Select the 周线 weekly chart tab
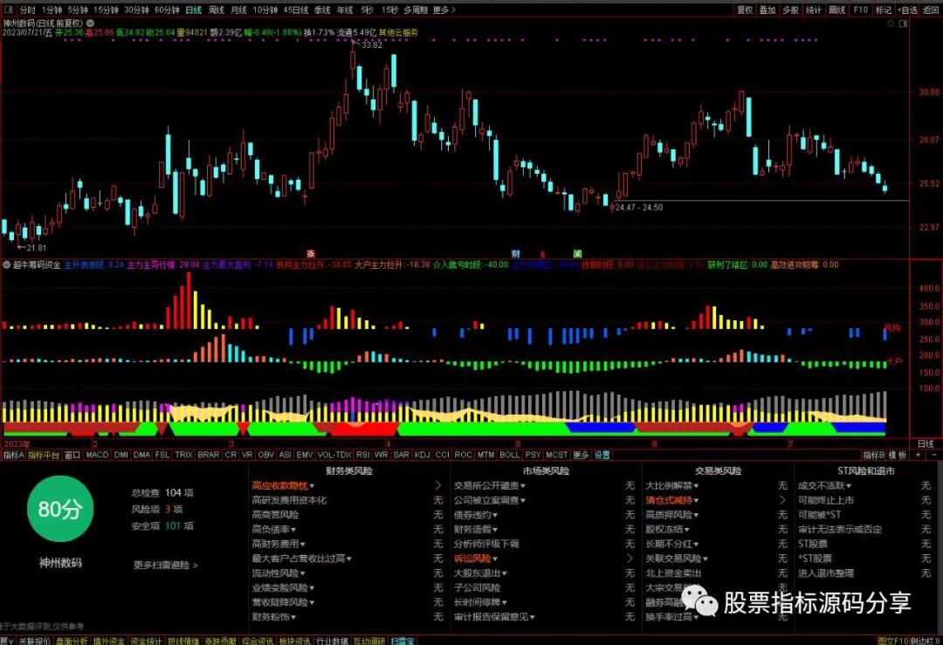This screenshot has height=645, width=943. 216,10
